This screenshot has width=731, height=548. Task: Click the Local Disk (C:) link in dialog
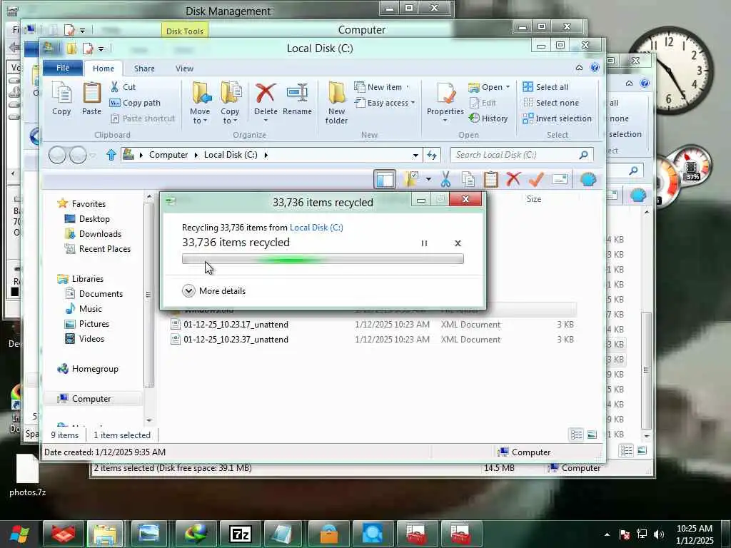point(316,228)
